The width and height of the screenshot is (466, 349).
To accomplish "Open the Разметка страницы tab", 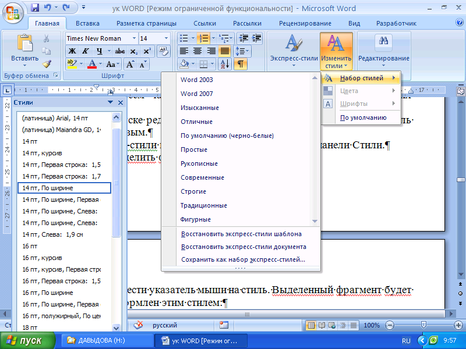I will 146,23.
